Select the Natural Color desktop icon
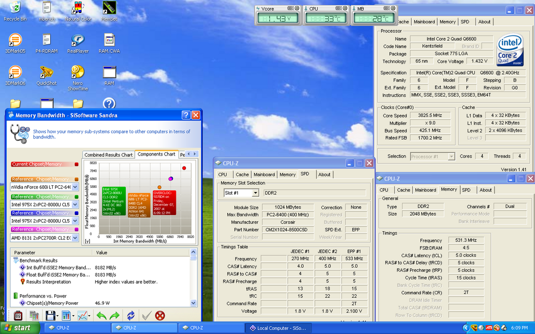Image resolution: width=535 pixels, height=334 pixels. (x=78, y=11)
